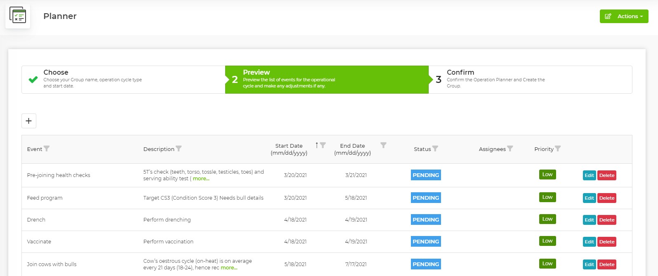Click Low priority badge for Pre-joining health checks

[547, 175]
